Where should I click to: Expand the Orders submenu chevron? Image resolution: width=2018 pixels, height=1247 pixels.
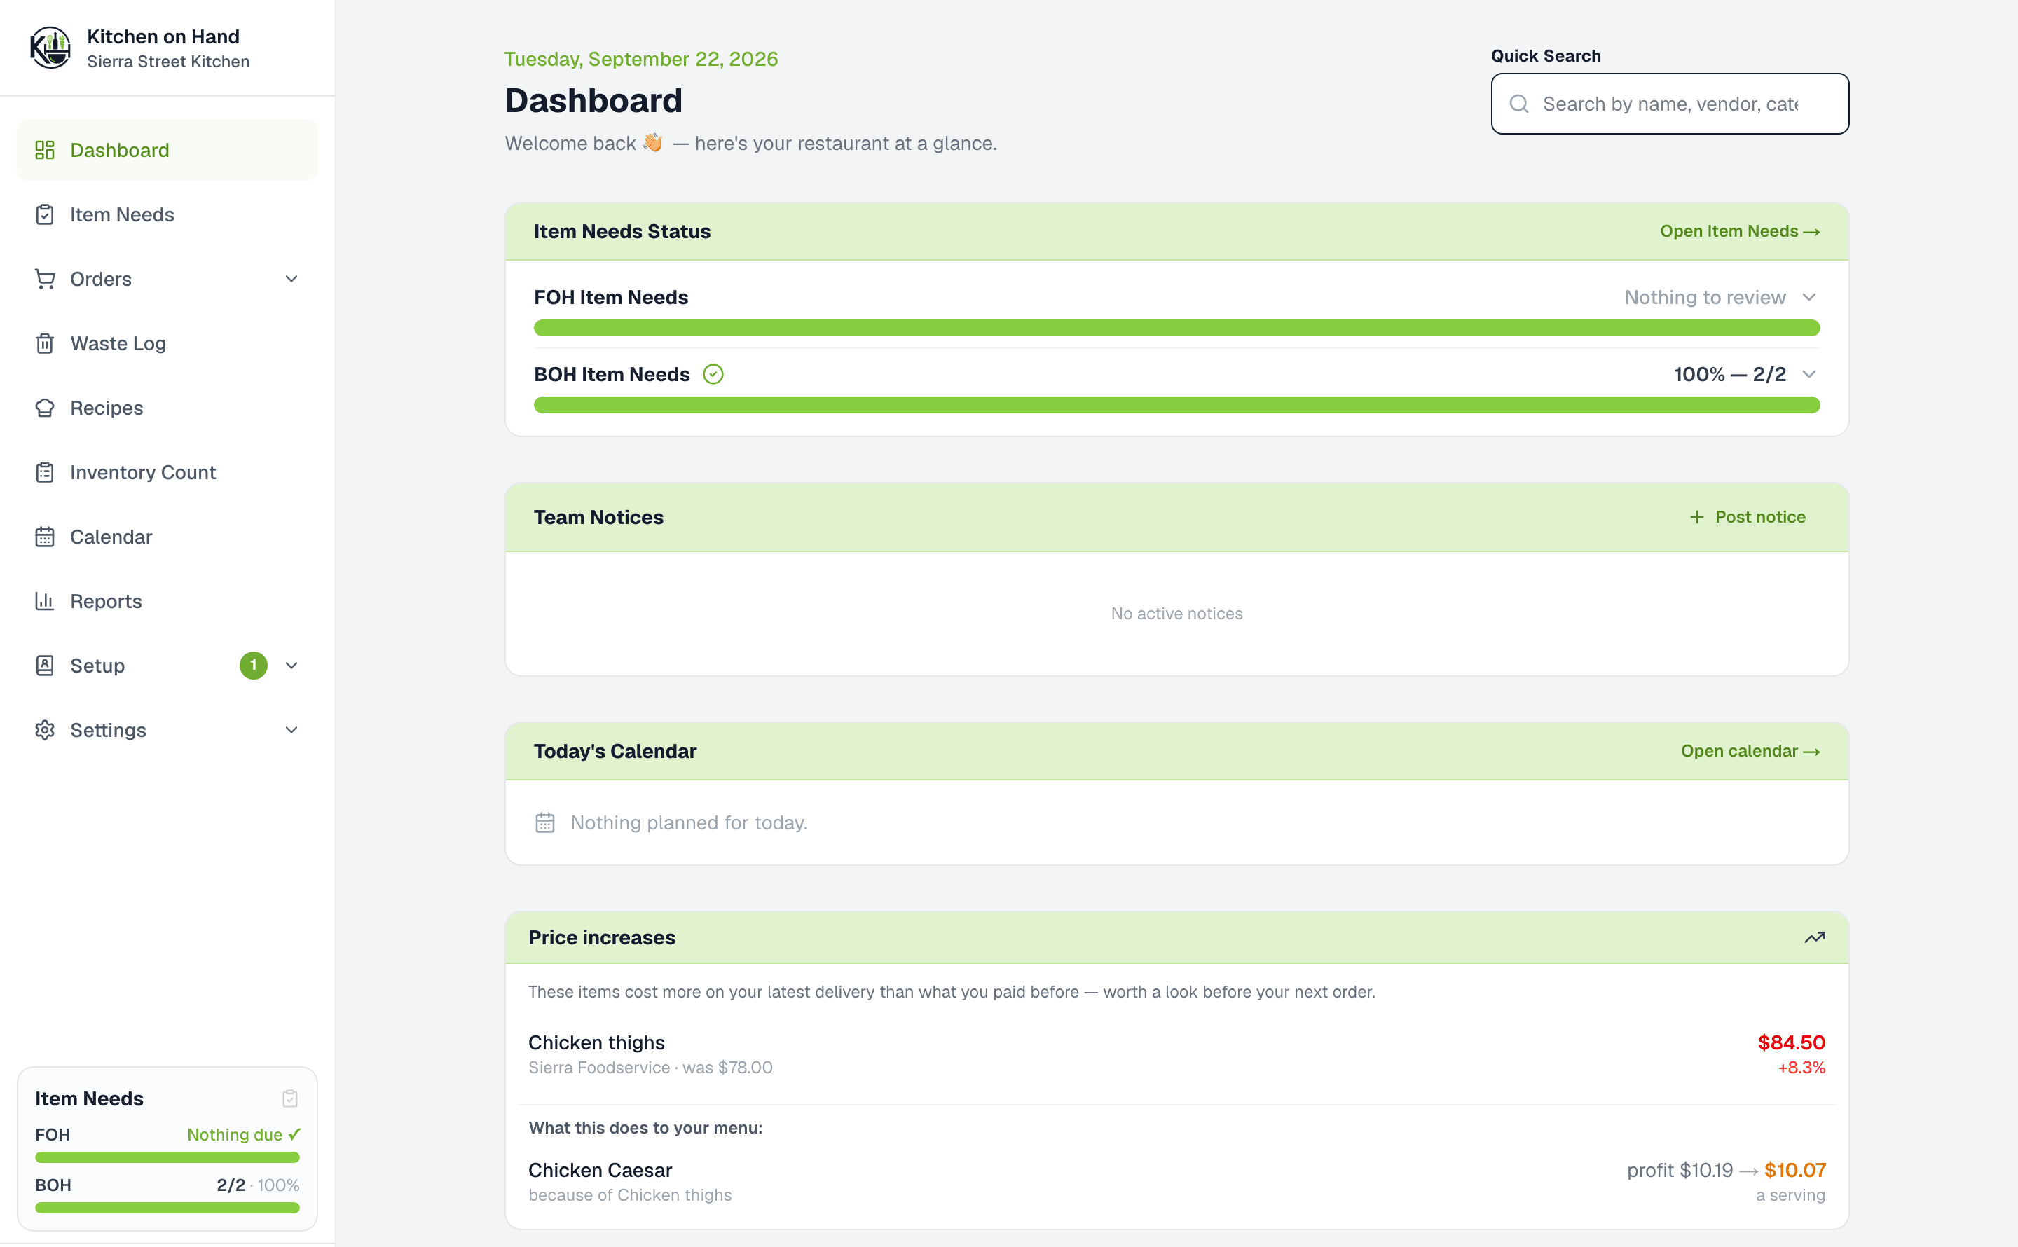[291, 279]
